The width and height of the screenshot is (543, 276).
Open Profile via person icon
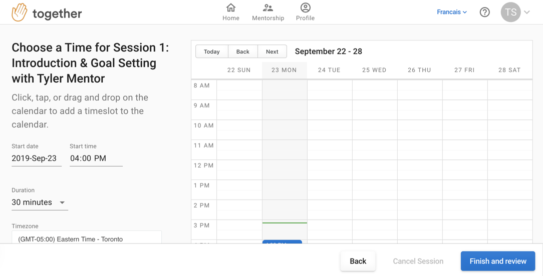click(305, 8)
